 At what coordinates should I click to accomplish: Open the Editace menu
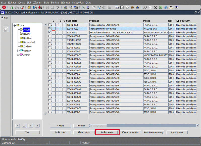click(x=12, y=3)
